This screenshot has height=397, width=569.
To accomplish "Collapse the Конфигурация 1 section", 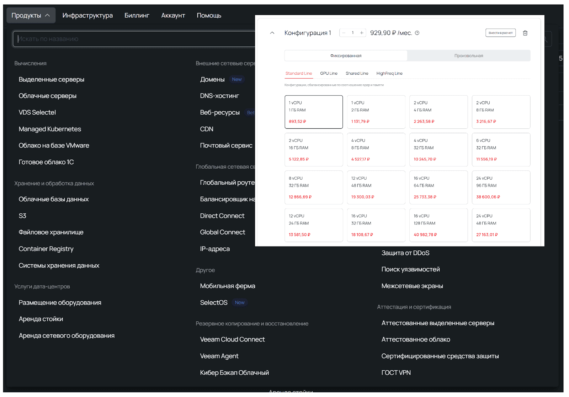I will point(272,33).
